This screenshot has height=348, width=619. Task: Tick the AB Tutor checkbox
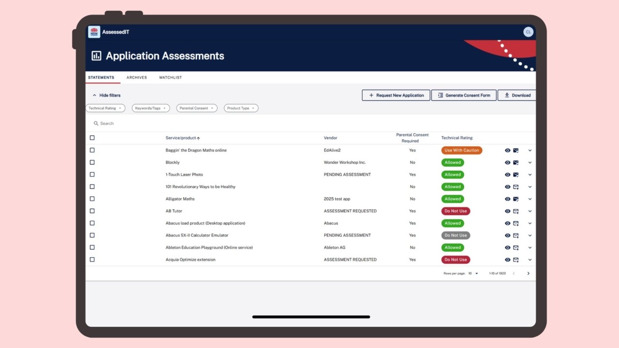92,211
